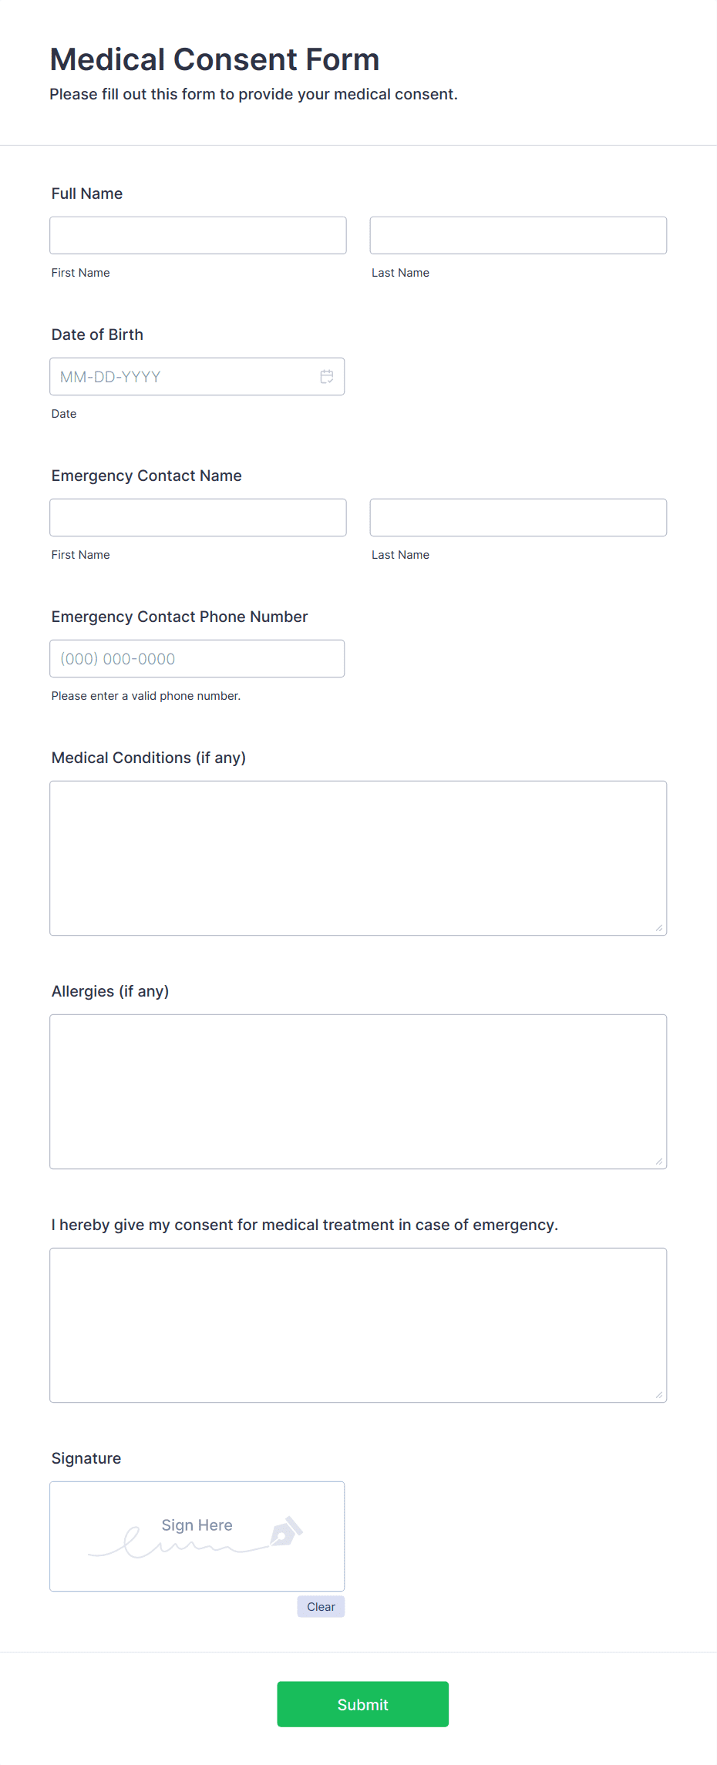Select Emergency Contact last name field
Screen dimensions: 717x1765
click(518, 517)
